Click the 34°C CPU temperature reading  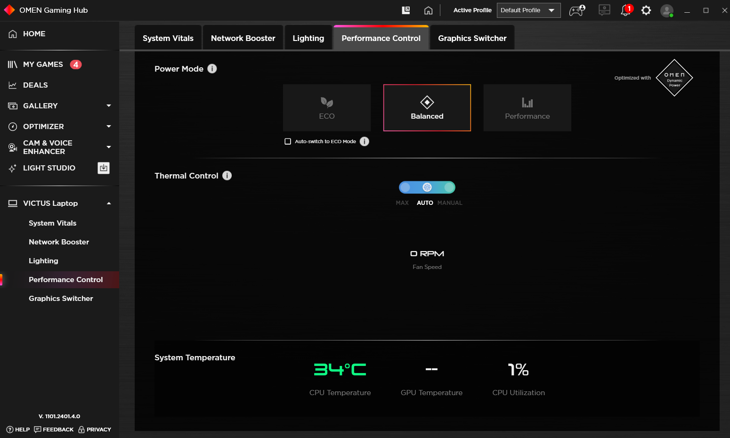340,369
